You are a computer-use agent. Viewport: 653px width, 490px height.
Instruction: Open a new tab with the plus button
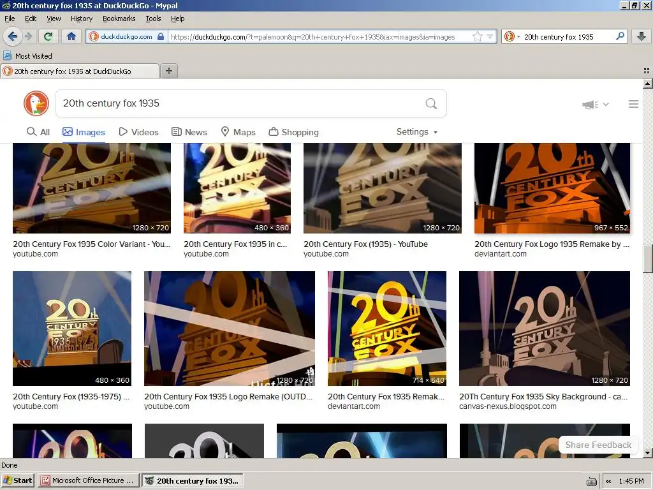pyautogui.click(x=168, y=71)
